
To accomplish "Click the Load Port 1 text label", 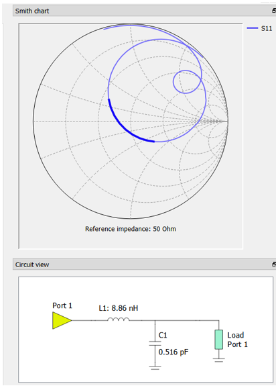I will click(x=237, y=340).
